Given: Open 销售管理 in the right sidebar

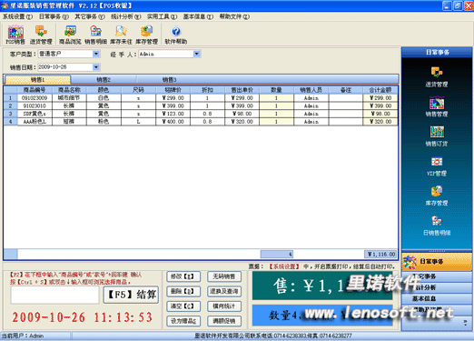Looking at the screenshot, I should (437, 106).
